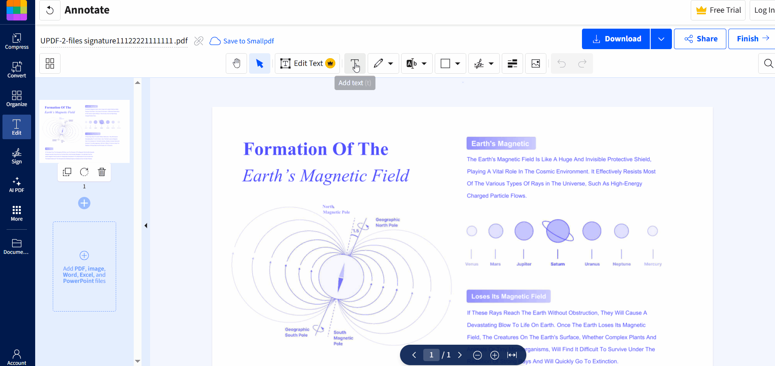
Task: Click the back arrow next to Annotate
Action: pos(50,10)
